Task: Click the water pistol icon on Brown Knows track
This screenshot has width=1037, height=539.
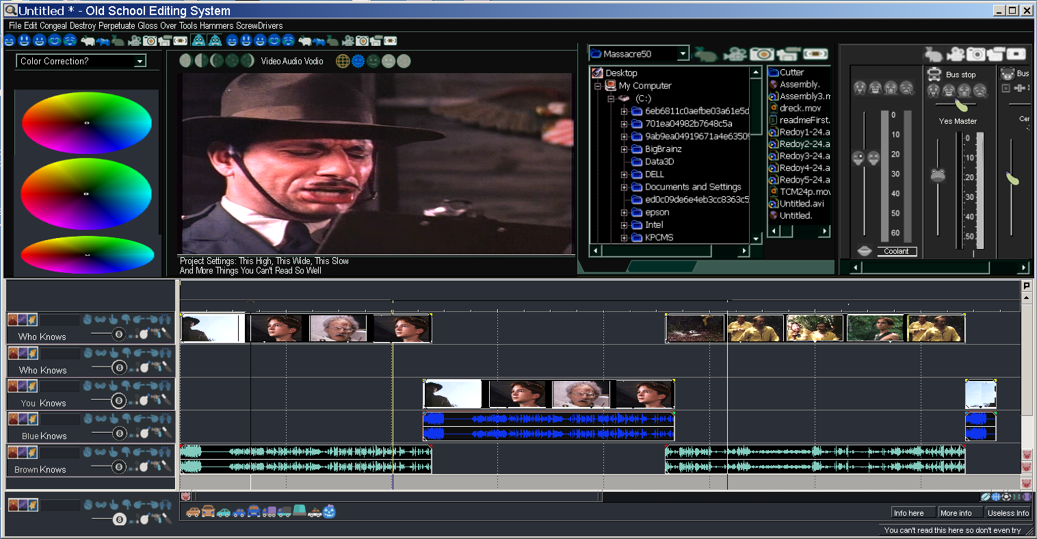Action: 156,466
